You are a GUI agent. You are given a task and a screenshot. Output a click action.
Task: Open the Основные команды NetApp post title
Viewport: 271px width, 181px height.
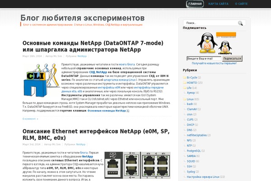pos(93,46)
